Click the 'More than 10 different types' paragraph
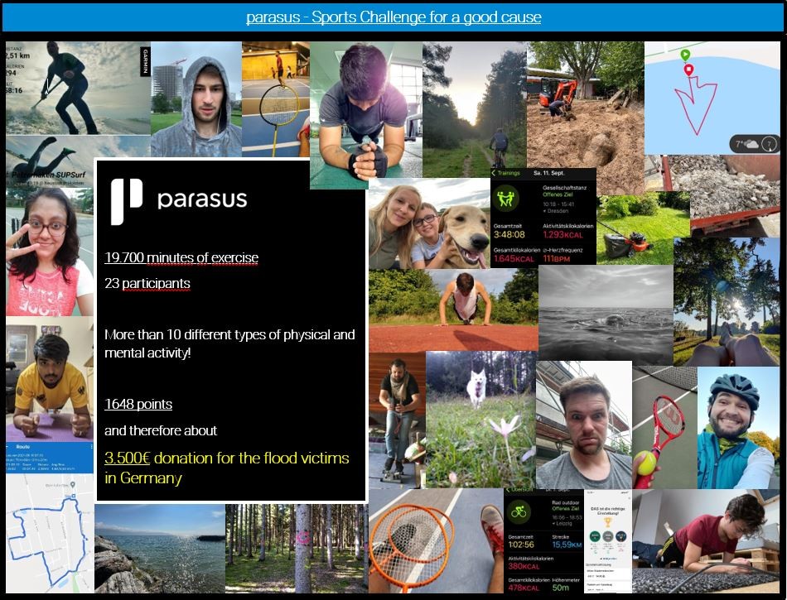The width and height of the screenshot is (787, 600). click(229, 343)
